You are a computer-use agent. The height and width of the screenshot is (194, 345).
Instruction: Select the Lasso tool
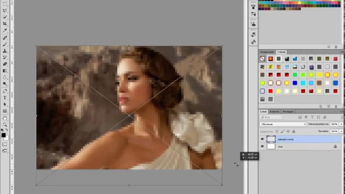pyautogui.click(x=5, y=11)
